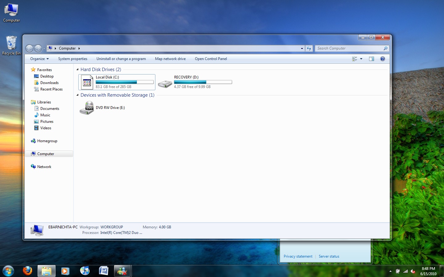Open the Server status link
The image size is (444, 277).
coord(329,256)
